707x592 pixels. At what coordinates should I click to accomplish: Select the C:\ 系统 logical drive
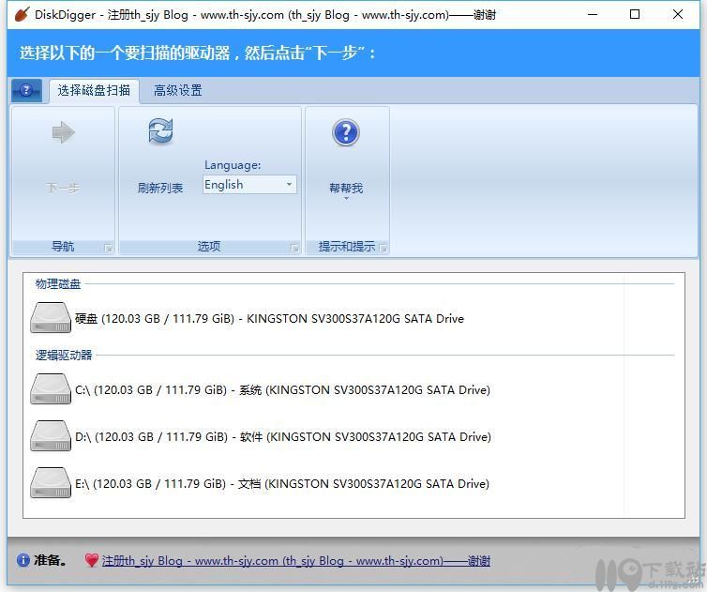click(260, 390)
